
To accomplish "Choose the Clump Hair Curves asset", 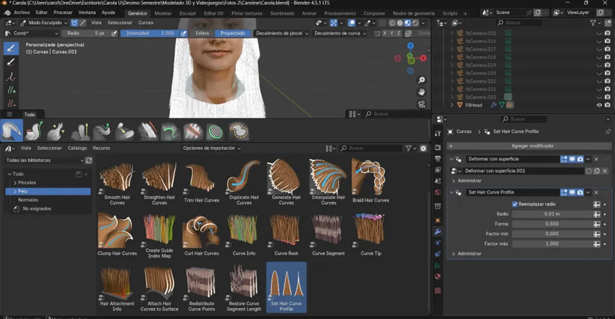I will 117,230.
